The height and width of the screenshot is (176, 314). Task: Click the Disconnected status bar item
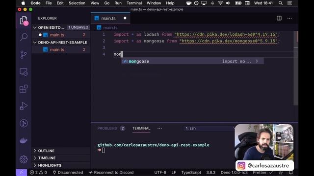tap(68, 173)
